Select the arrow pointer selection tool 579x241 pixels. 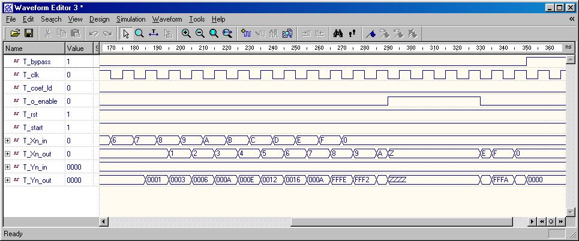pyautogui.click(x=126, y=34)
